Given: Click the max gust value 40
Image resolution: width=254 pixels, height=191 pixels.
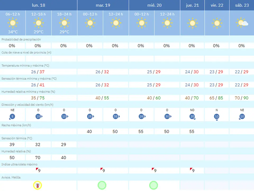Looking at the screenshot, I should [89, 132].
